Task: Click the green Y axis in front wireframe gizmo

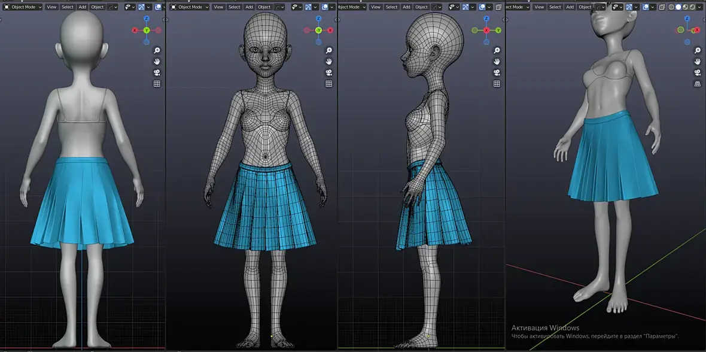Action: click(x=319, y=30)
